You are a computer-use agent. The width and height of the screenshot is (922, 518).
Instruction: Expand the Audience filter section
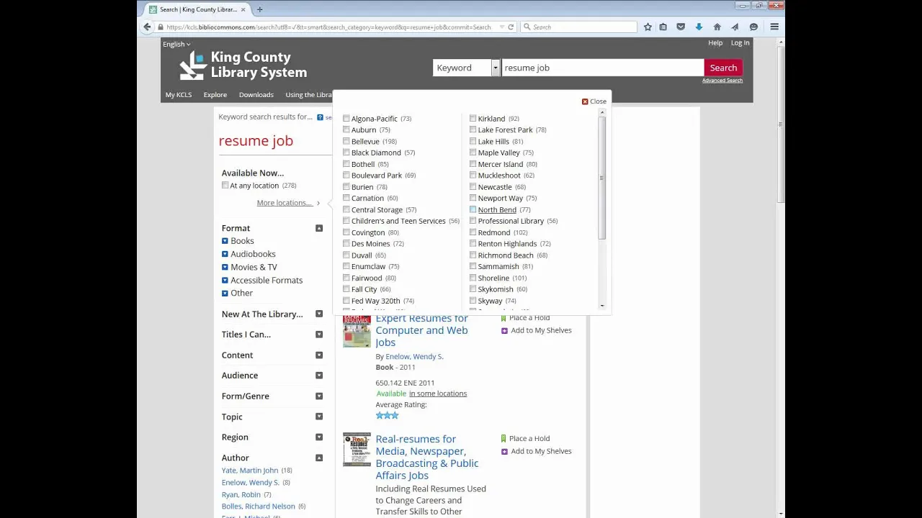pyautogui.click(x=319, y=376)
